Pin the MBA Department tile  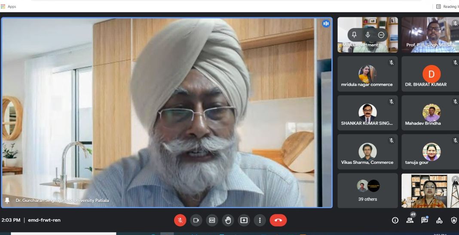coord(354,35)
